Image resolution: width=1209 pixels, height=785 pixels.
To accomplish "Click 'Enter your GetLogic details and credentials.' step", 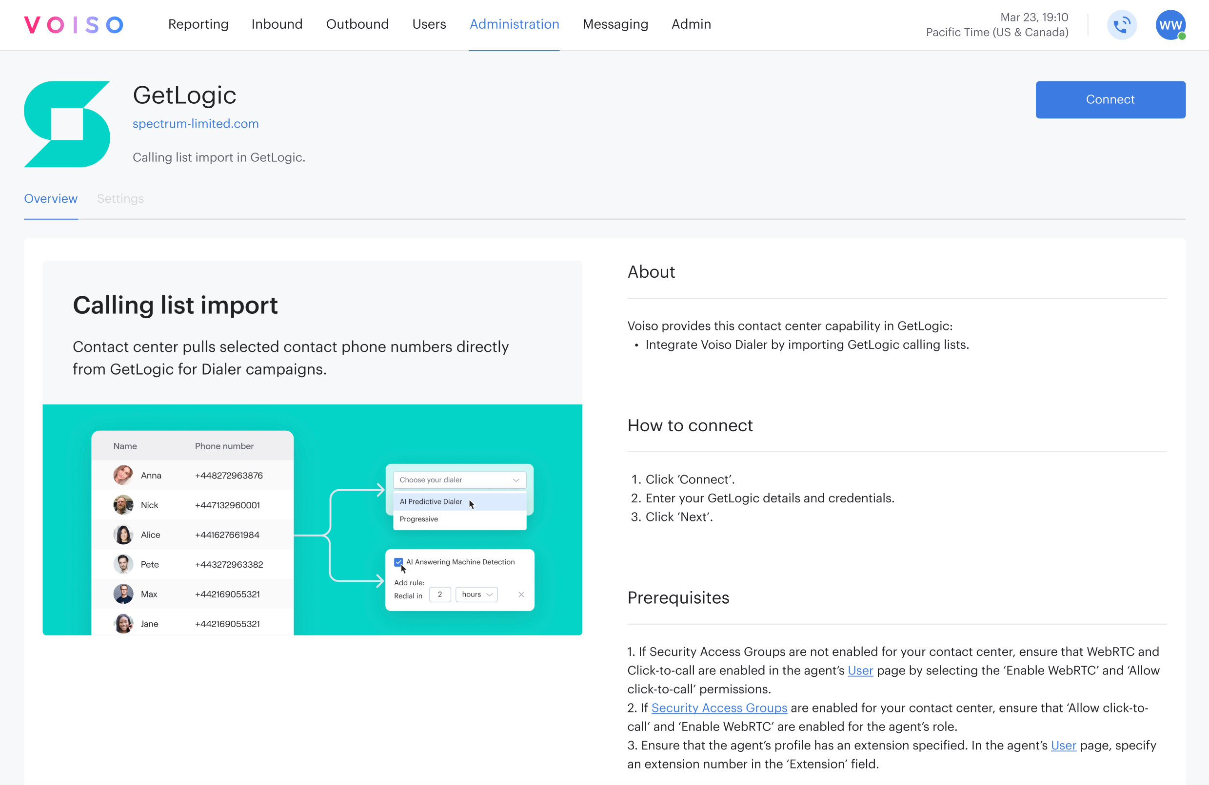I will [770, 498].
